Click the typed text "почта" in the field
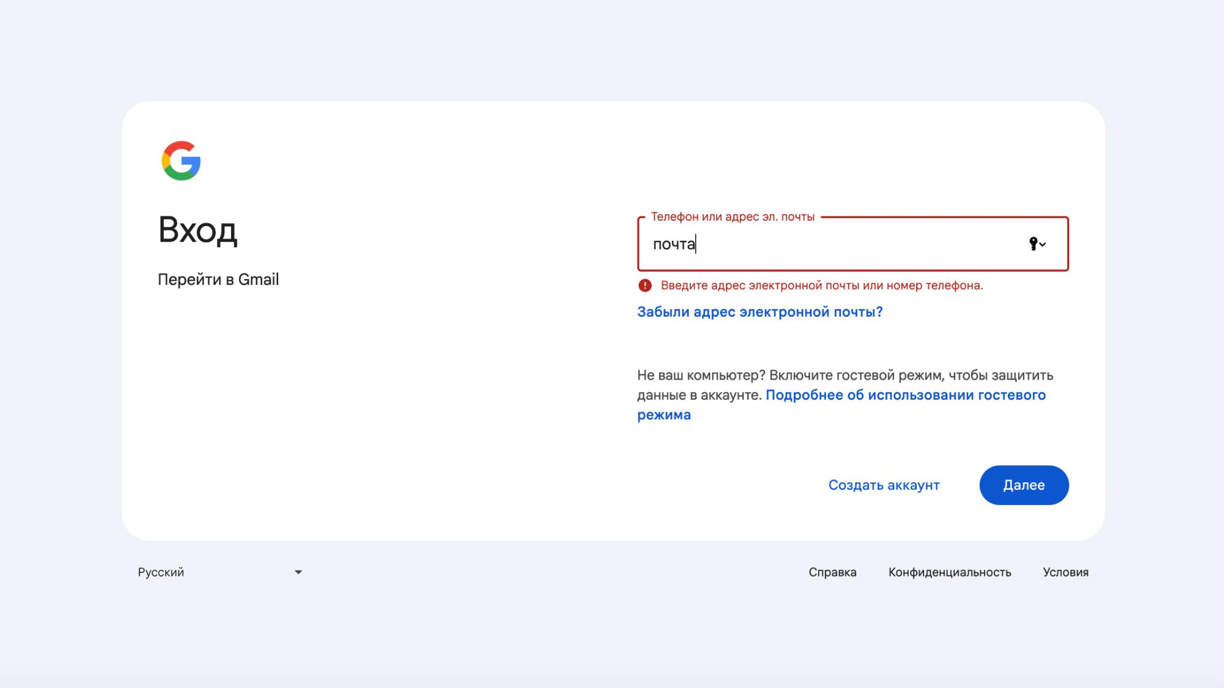The height and width of the screenshot is (688, 1224). point(673,244)
